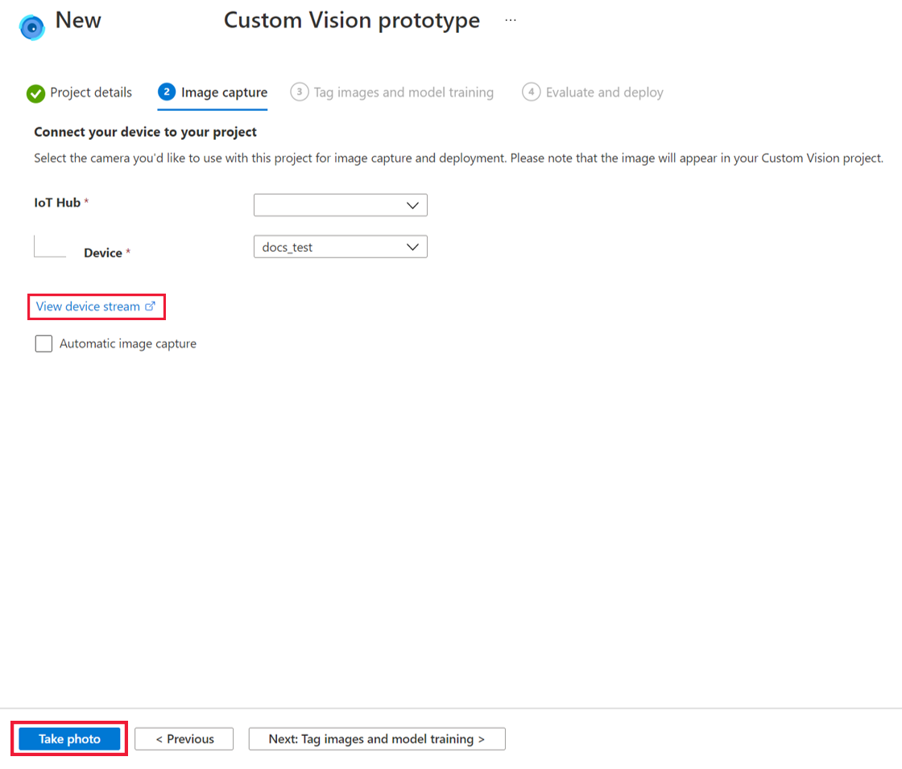902x769 pixels.
Task: Open the Device dropdown showing docs_test
Action: (340, 246)
